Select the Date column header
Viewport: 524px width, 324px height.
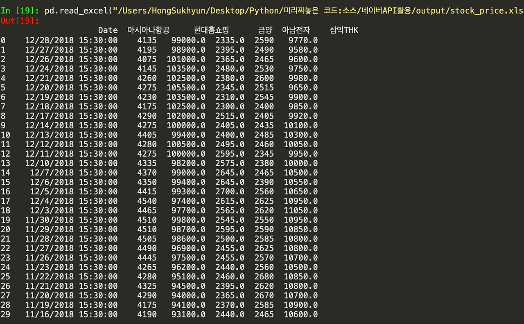pyautogui.click(x=107, y=30)
